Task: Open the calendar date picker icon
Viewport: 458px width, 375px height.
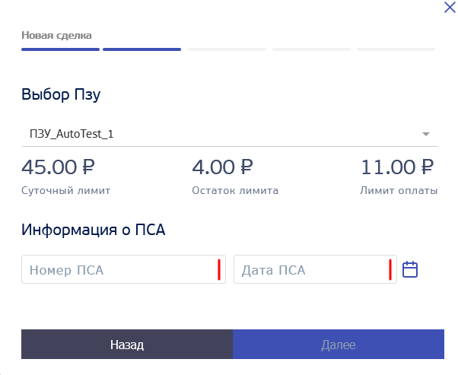Action: point(410,269)
